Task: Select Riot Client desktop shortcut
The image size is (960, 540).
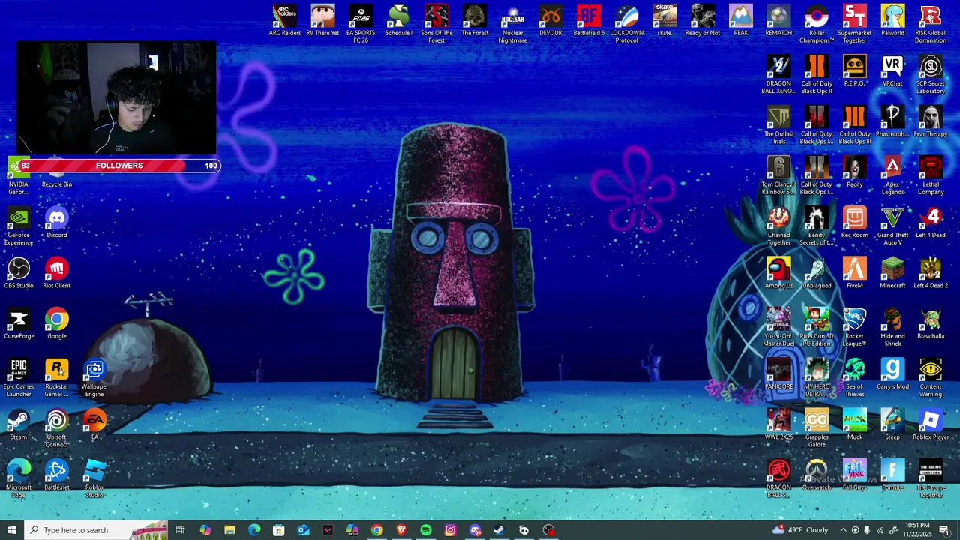Action: click(x=57, y=272)
